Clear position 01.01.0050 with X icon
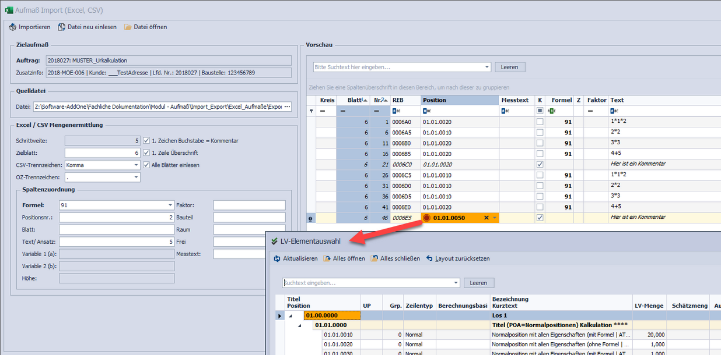721x355 pixels. pos(487,218)
